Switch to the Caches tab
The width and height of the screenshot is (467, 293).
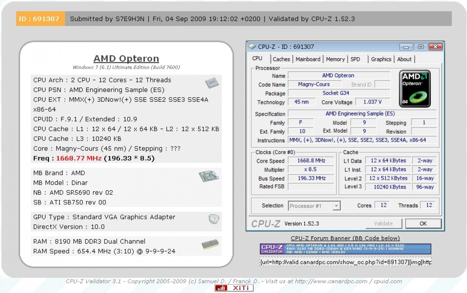(281, 59)
